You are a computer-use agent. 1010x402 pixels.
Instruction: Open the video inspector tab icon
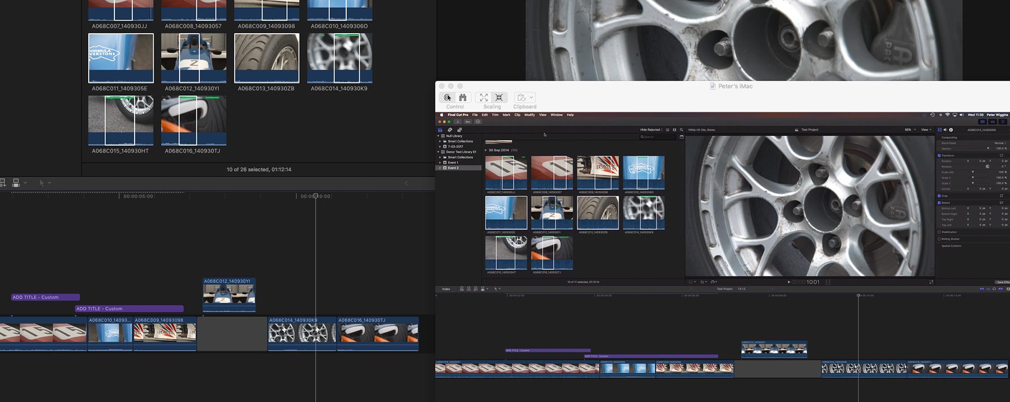(x=940, y=130)
